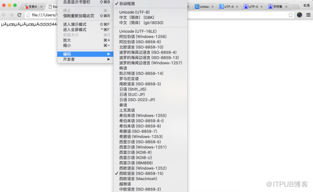
Task: Click the browser reload icon
Action: [19, 15]
